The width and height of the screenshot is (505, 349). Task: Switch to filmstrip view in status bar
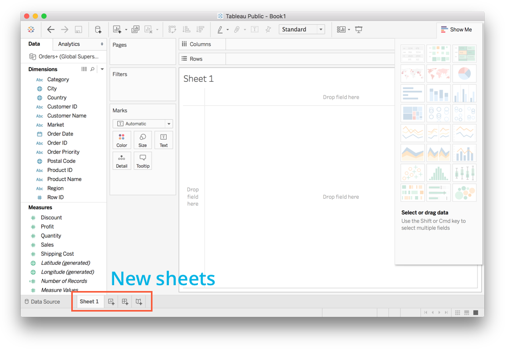pos(466,313)
